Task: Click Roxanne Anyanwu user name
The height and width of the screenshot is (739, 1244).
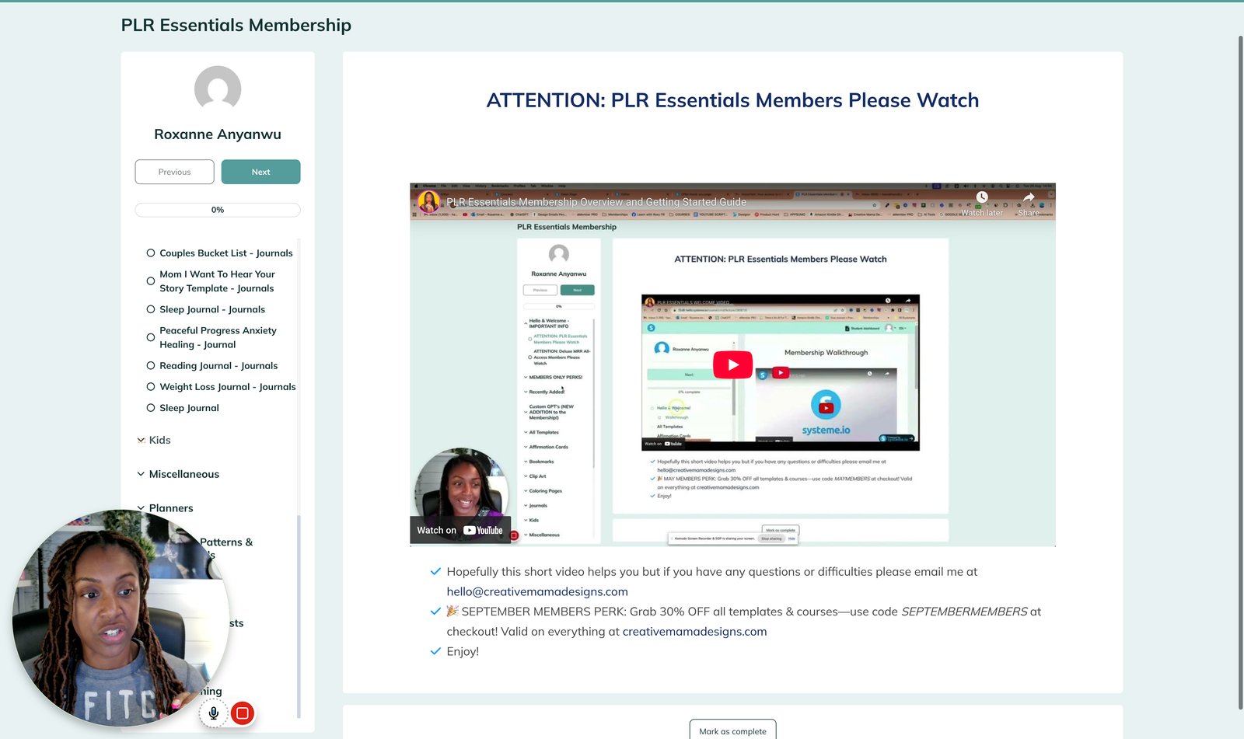Action: pos(218,134)
